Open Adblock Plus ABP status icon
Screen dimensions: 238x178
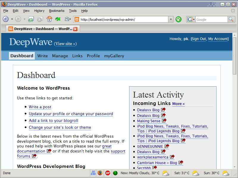(108, 173)
